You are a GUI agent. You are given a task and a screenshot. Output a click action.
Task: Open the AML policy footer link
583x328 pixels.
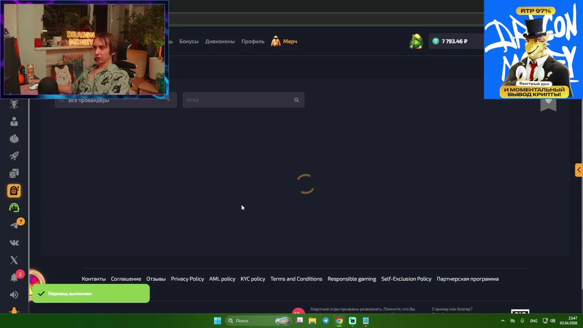(222, 279)
